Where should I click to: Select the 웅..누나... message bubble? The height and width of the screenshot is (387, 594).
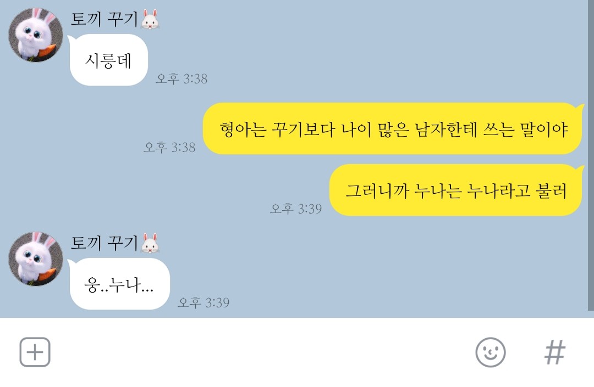tap(119, 284)
